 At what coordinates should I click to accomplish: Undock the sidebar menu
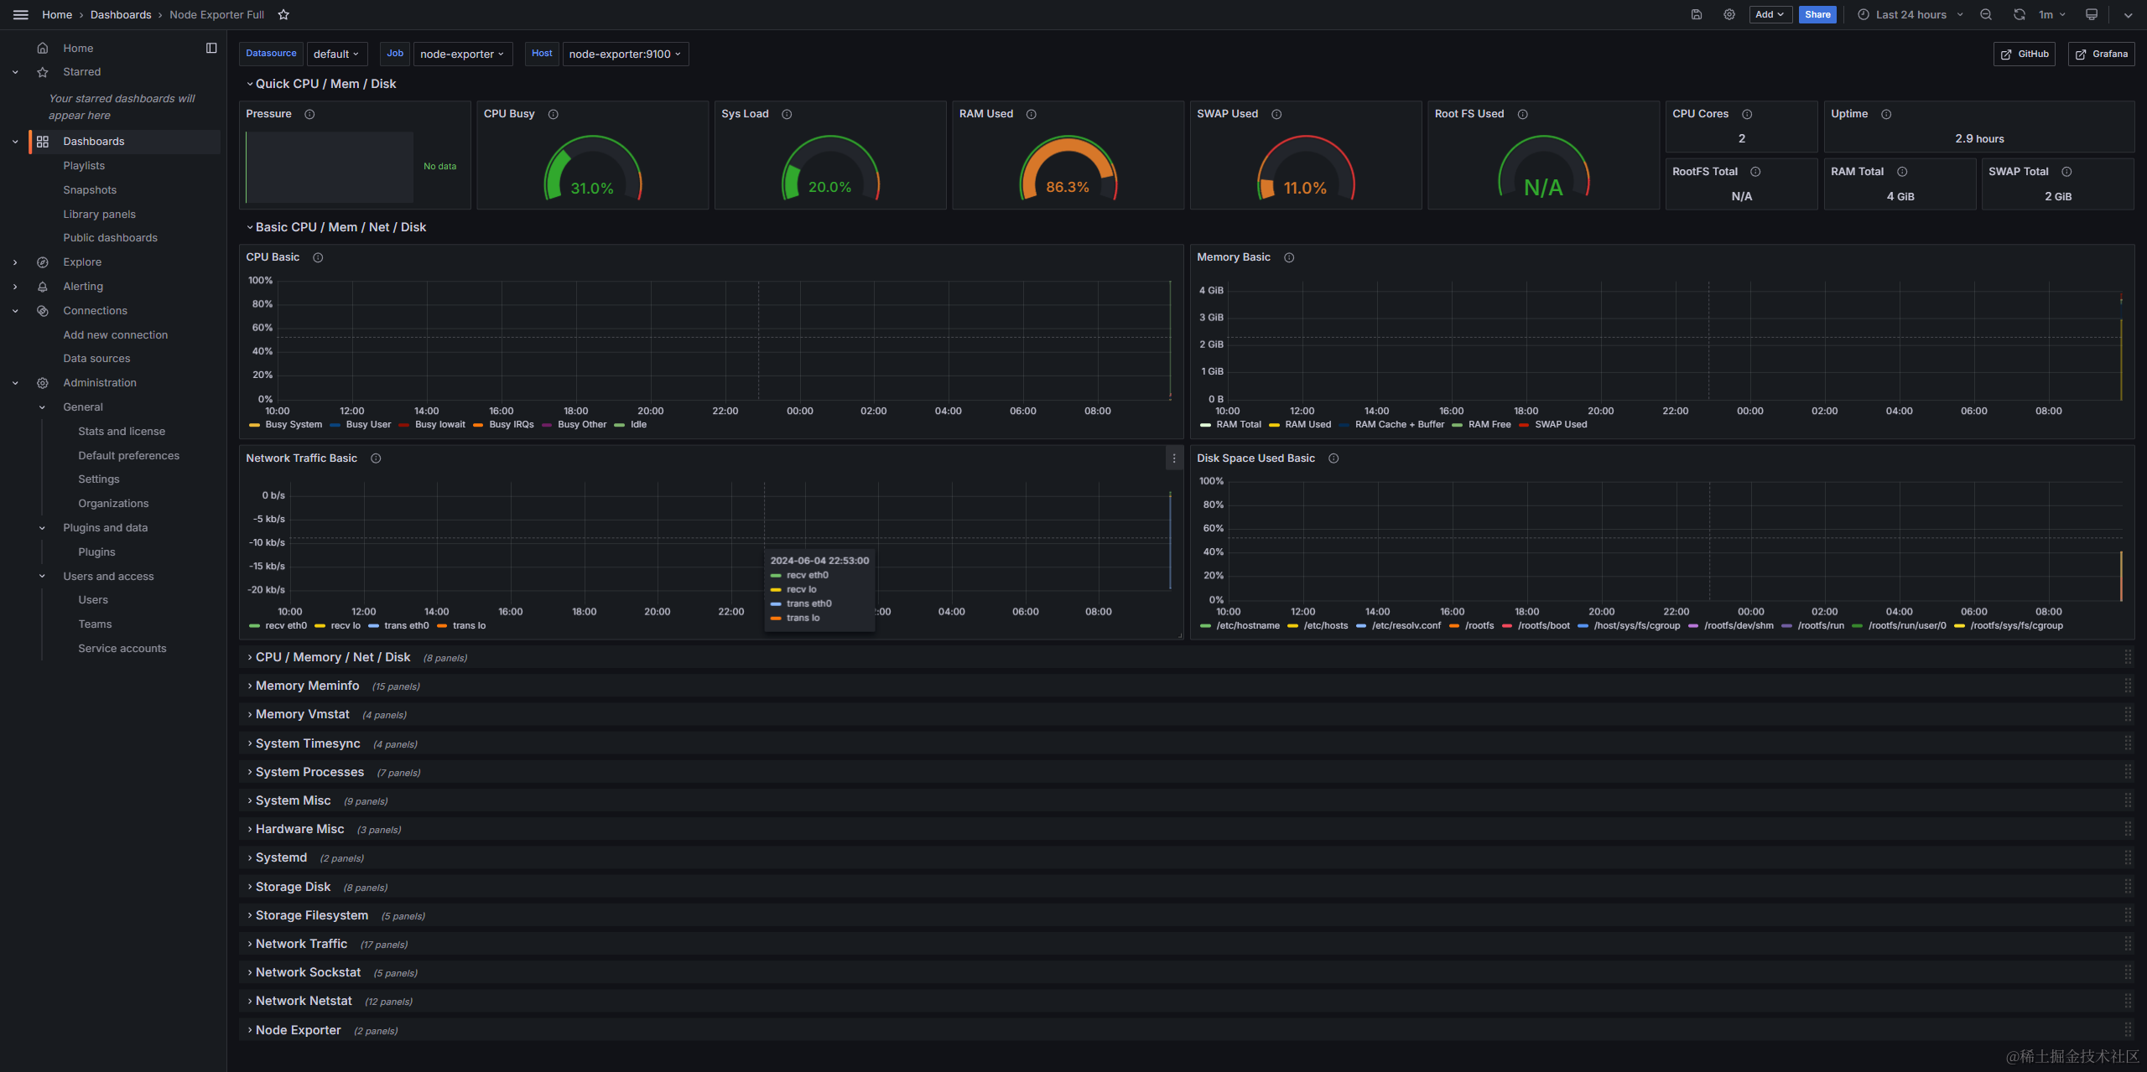tap(211, 48)
